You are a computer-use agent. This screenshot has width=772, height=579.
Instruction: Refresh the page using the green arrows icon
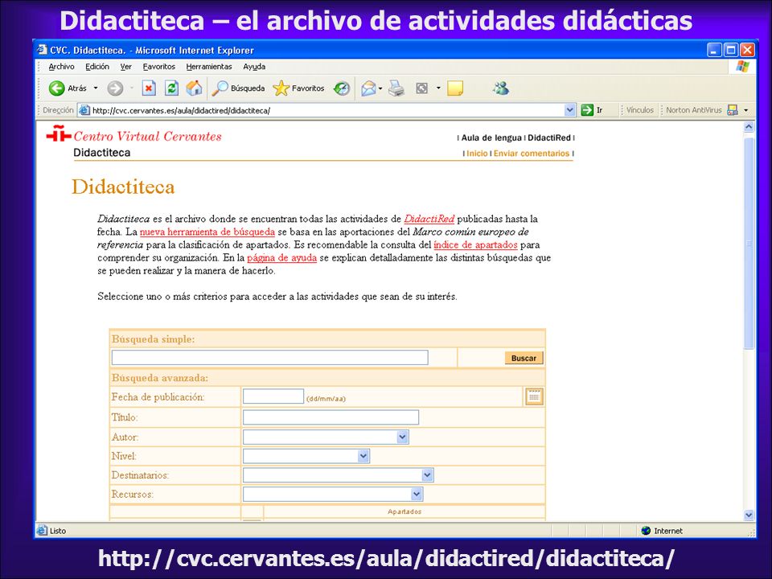(171, 88)
